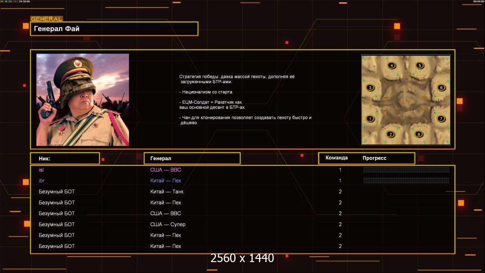The image size is (485, 273).
Task: Click the 'США — Супер' general entry
Action: point(168,224)
